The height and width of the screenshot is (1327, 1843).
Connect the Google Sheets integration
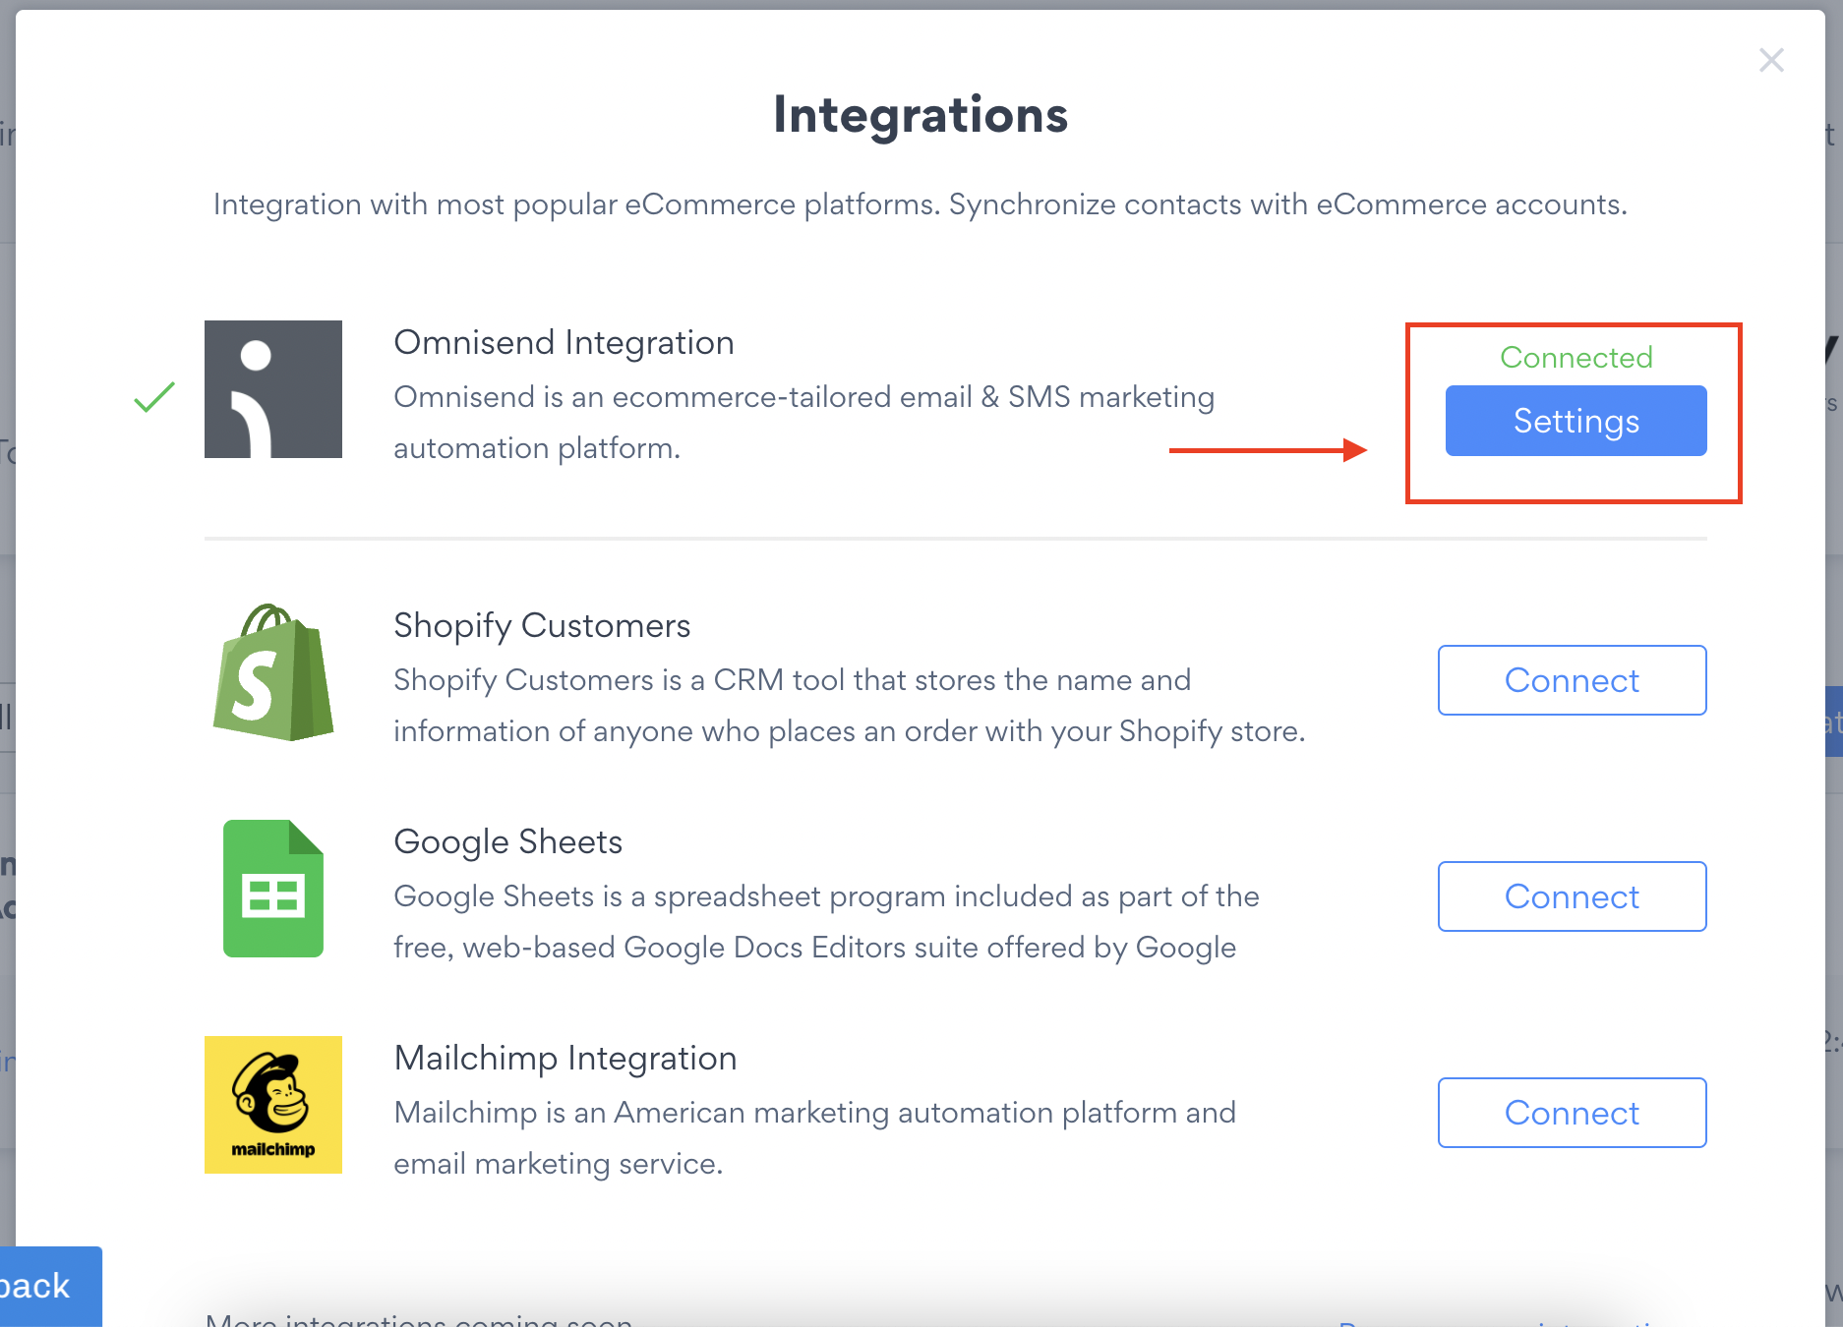(1572, 896)
